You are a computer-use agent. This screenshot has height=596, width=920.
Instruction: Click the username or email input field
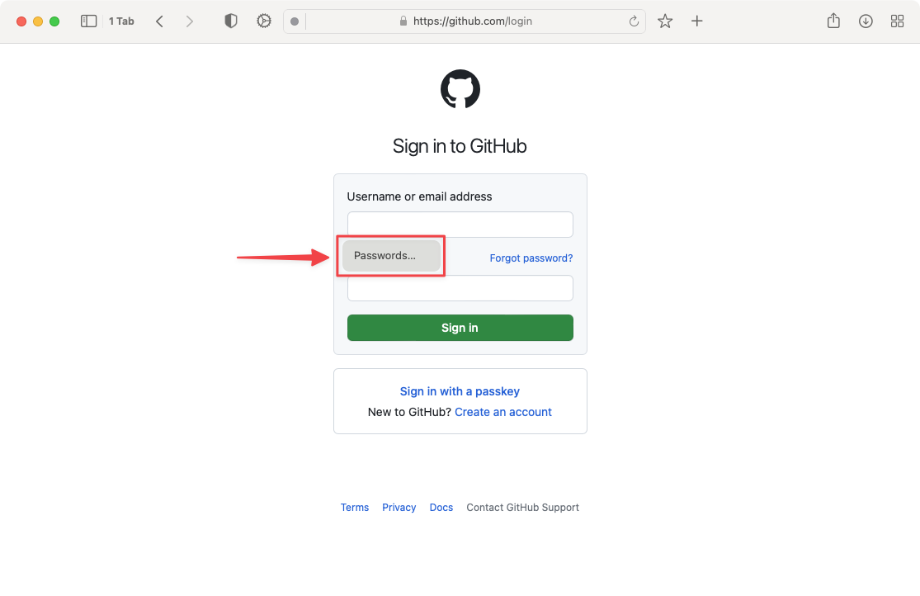pos(460,224)
